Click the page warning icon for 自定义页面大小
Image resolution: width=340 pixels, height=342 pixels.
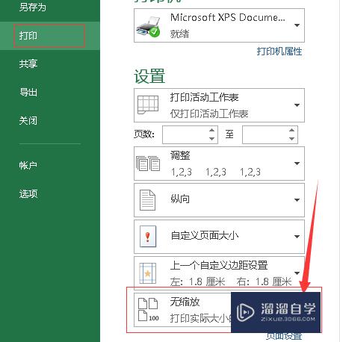(148, 236)
